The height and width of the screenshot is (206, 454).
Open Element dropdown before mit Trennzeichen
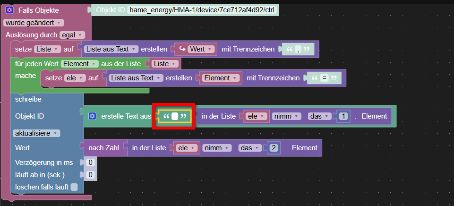[221, 78]
